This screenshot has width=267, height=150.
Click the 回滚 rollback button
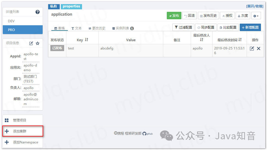click(190, 16)
